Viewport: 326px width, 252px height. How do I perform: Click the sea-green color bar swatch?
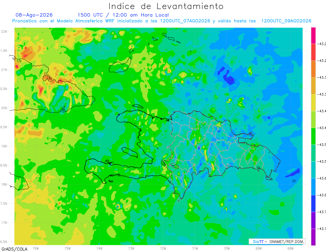tap(313, 153)
